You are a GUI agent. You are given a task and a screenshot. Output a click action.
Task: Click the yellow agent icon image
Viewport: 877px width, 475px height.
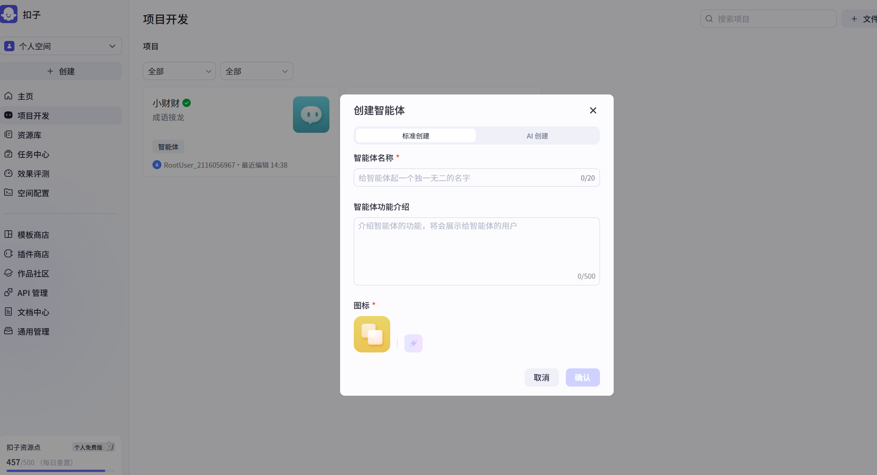pyautogui.click(x=372, y=334)
